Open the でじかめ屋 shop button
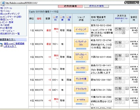140x110 pixels. tap(81, 79)
